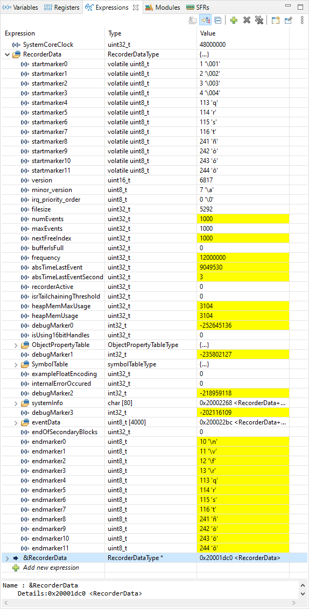Open the View Menu three-dots icon
The height and width of the screenshot is (609, 309).
[302, 20]
